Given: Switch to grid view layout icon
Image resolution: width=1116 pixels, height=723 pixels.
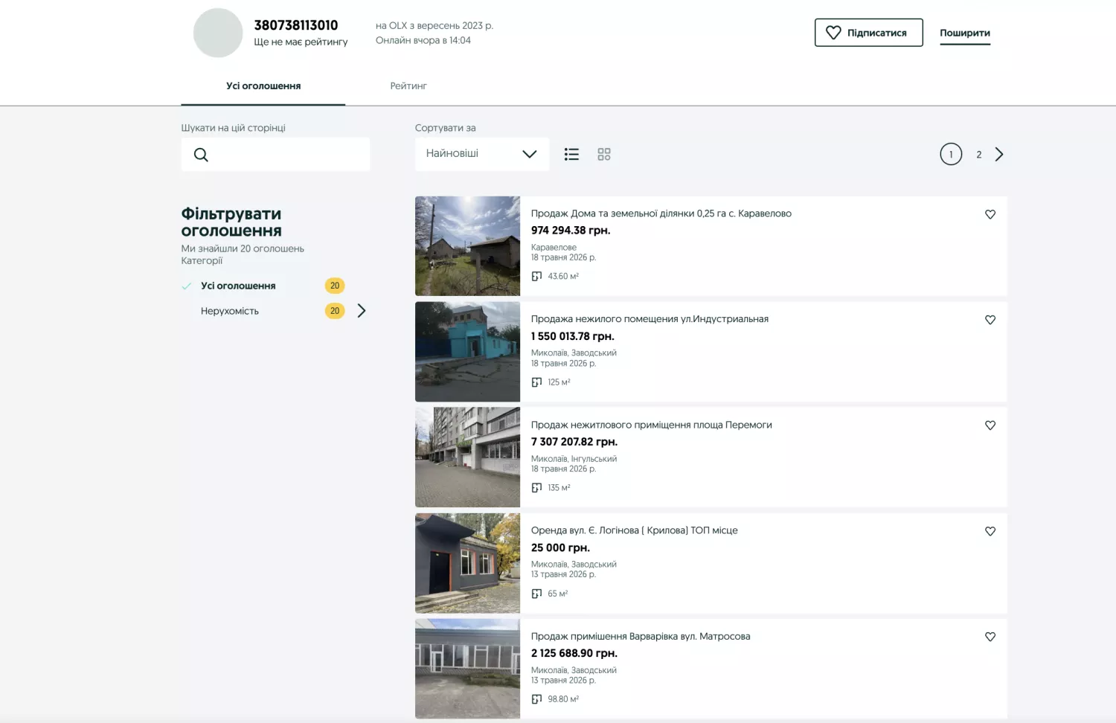Looking at the screenshot, I should 604,154.
